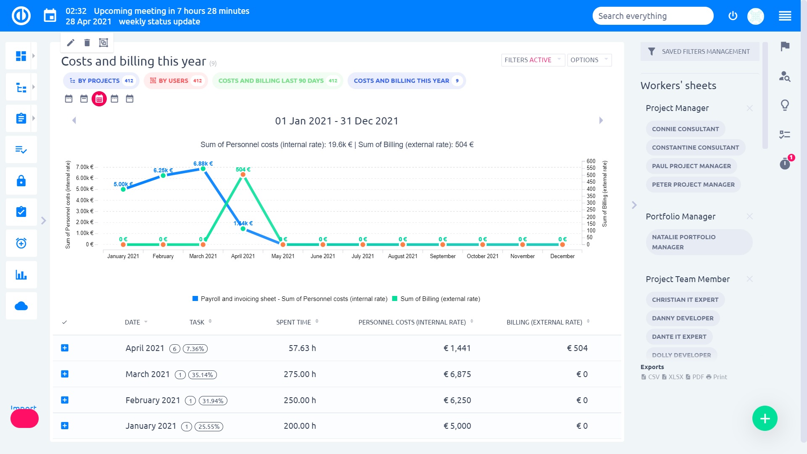Click the cloud icon in left sidebar
This screenshot has width=807, height=454.
(21, 306)
